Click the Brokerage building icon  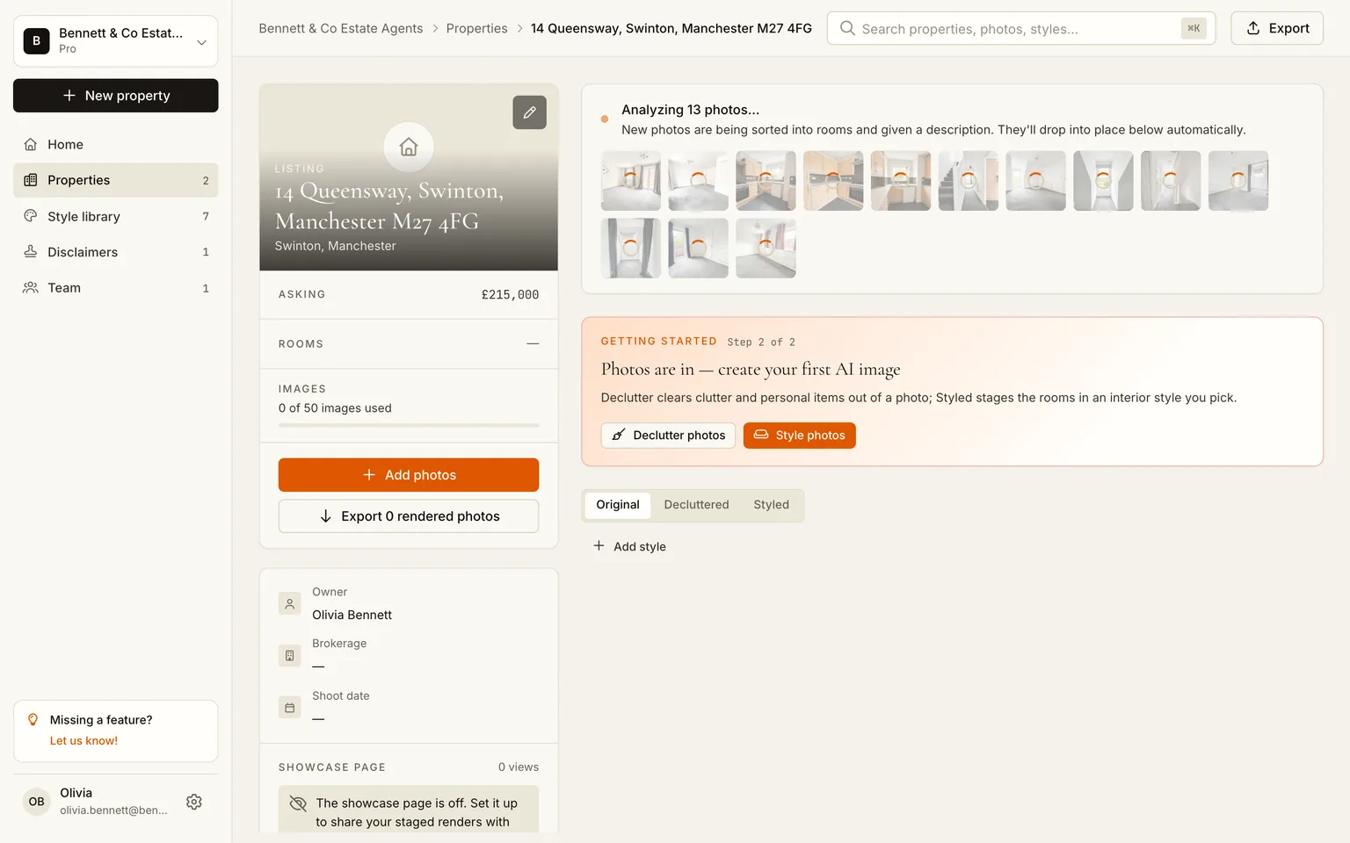(x=289, y=655)
